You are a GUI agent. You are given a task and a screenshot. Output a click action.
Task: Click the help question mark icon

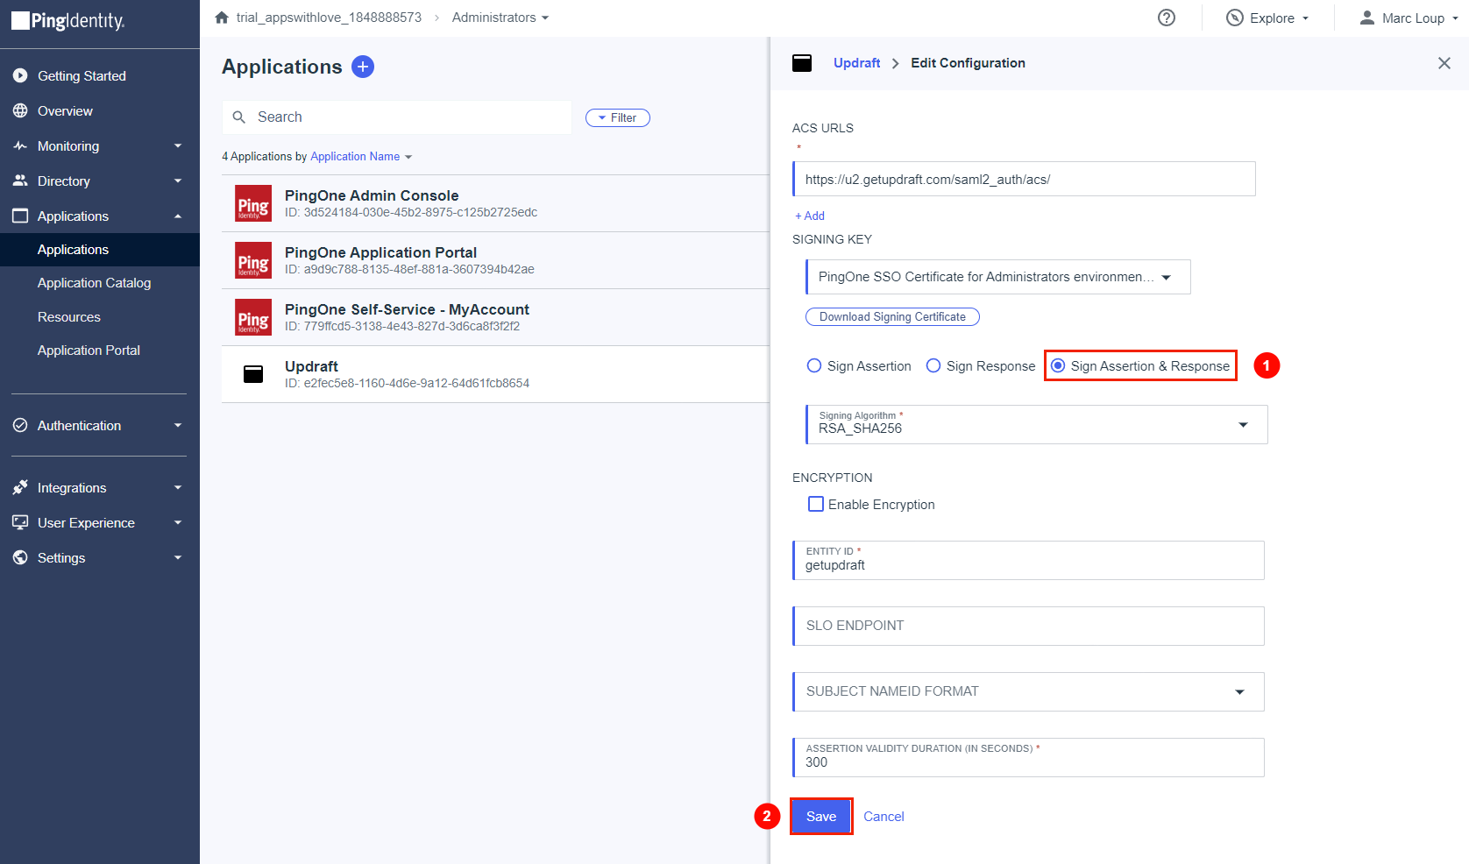click(x=1166, y=18)
